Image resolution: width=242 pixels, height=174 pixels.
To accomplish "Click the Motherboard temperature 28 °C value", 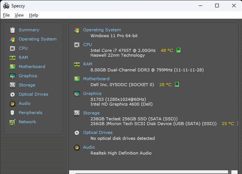I will pos(166,85).
